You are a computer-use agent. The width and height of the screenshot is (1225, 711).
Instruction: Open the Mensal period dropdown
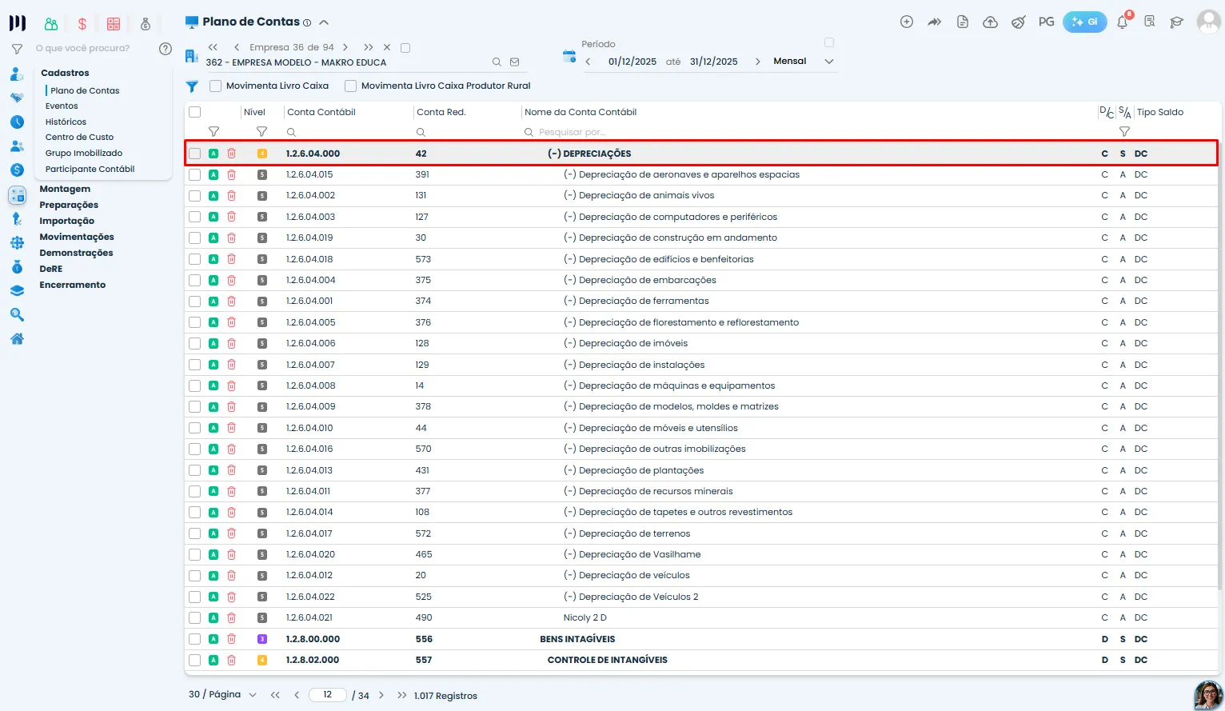click(804, 62)
